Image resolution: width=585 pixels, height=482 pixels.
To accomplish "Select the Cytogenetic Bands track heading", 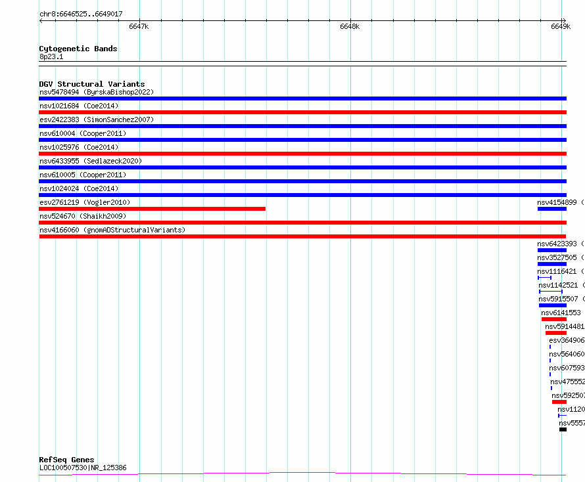I will [x=78, y=49].
